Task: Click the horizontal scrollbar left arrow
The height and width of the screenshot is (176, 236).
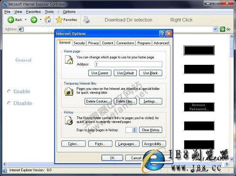Action: tap(5, 164)
